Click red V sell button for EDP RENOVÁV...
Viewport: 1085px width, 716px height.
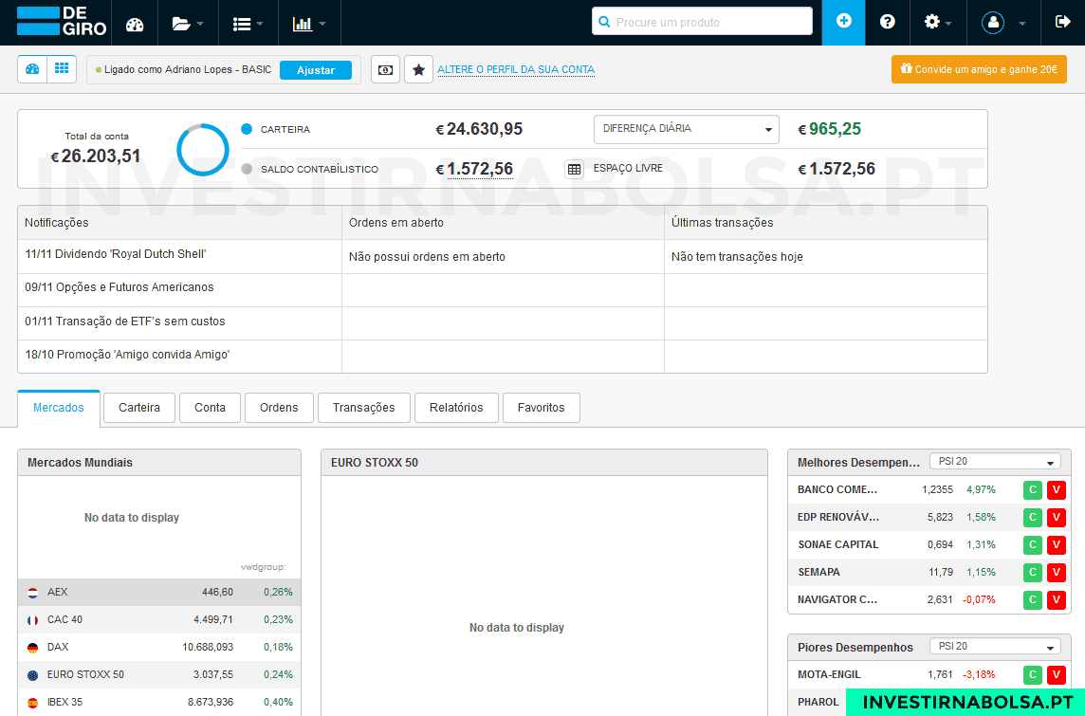1056,518
